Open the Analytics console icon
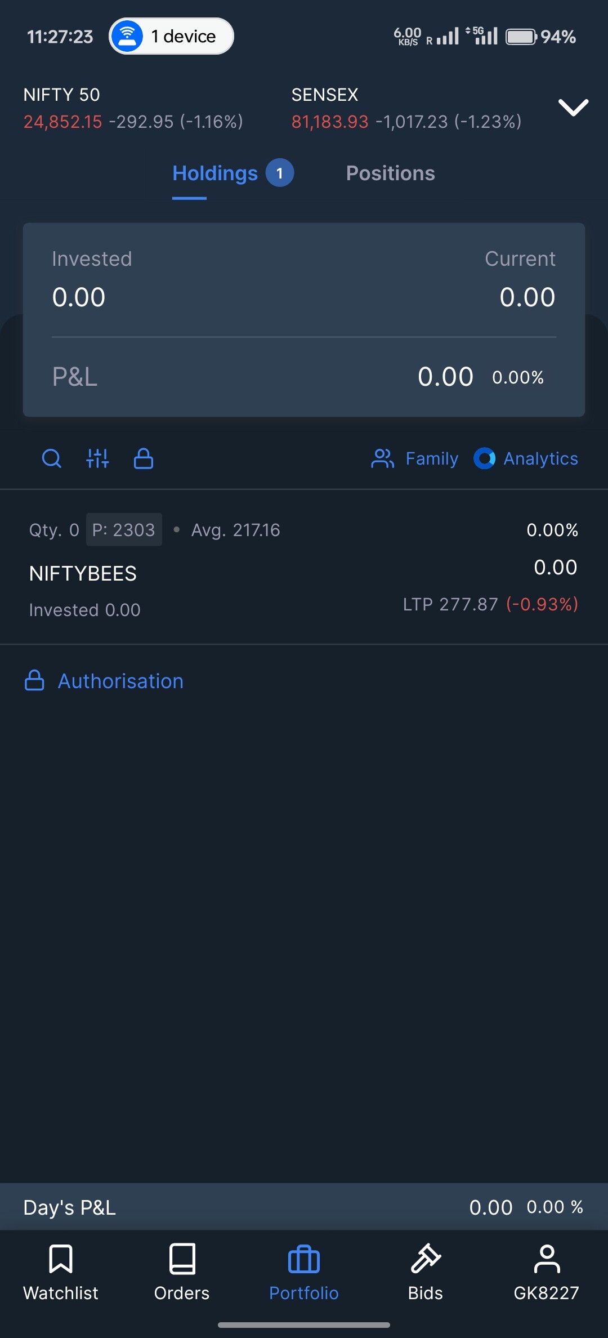608x1338 pixels. pyautogui.click(x=484, y=458)
